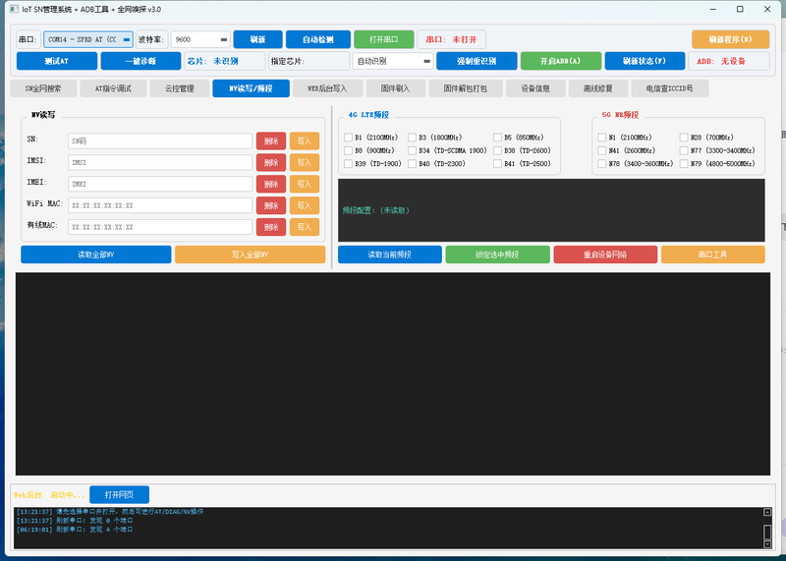The height and width of the screenshot is (561, 786).
Task: Click 删除 in the 有线MAC row
Action: (271, 227)
